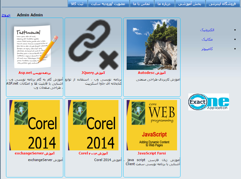241x179 pixels.
Task: Open the مکانیک category link
Action: pos(207,39)
